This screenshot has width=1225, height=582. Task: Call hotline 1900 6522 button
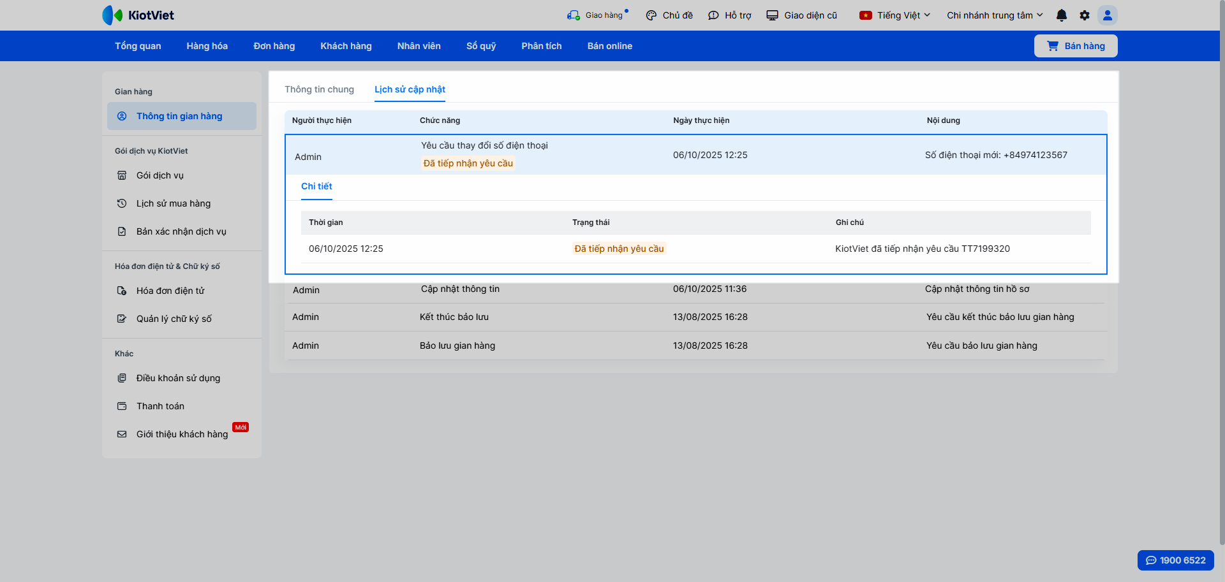coord(1175,560)
